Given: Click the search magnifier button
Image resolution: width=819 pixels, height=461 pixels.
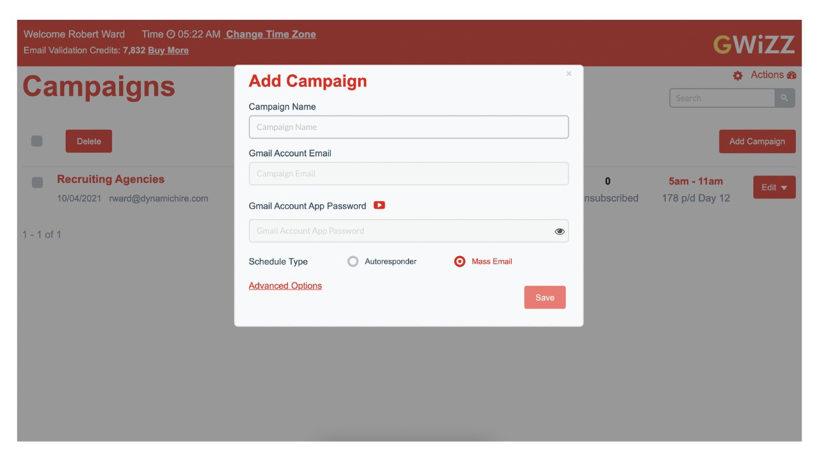Looking at the screenshot, I should click(x=784, y=98).
